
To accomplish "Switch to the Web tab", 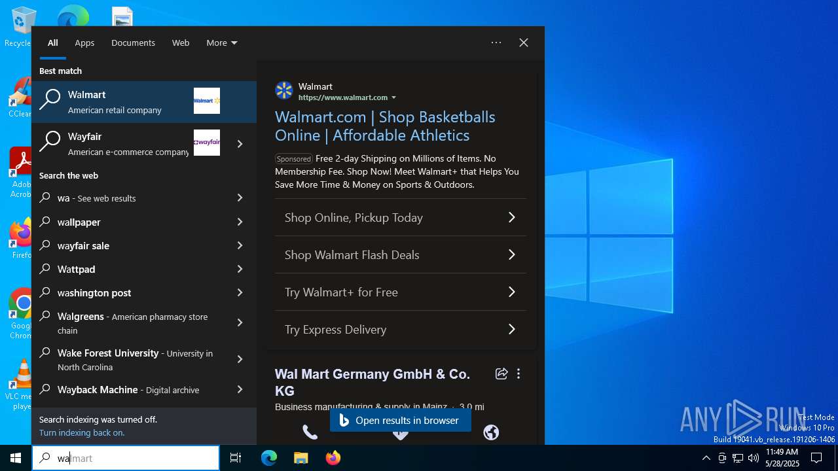I will pyautogui.click(x=181, y=43).
